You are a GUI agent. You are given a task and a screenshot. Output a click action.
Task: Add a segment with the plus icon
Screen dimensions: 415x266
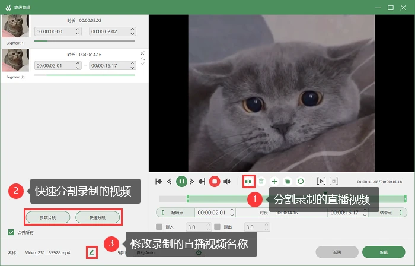274,182
